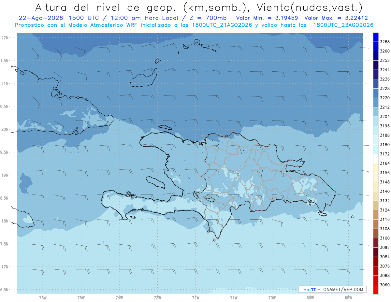
Task: Click the legend value 3204
Action: pos(384,117)
